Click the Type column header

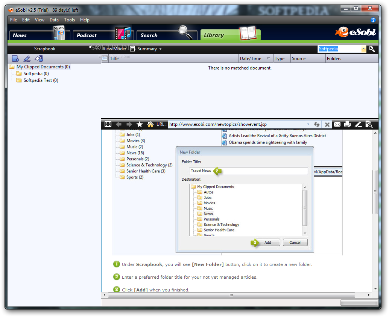click(x=282, y=59)
